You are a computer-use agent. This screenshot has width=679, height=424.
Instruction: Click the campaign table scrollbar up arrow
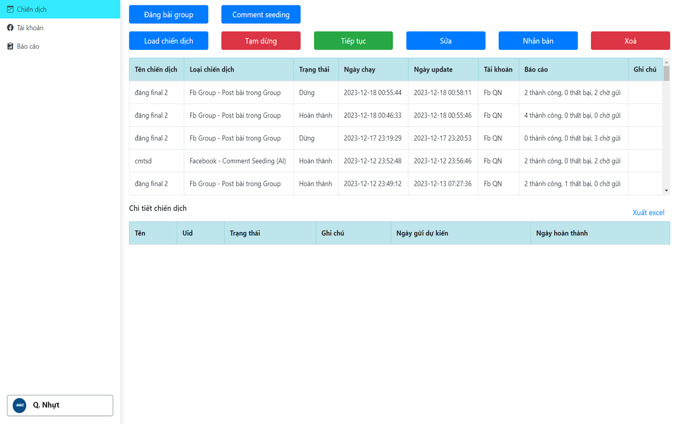point(666,61)
